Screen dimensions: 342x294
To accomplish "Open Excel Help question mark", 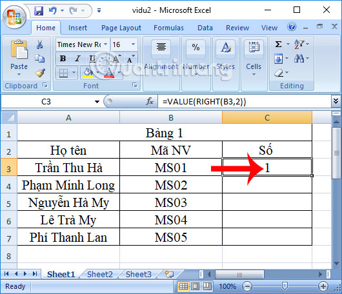I will [x=292, y=27].
